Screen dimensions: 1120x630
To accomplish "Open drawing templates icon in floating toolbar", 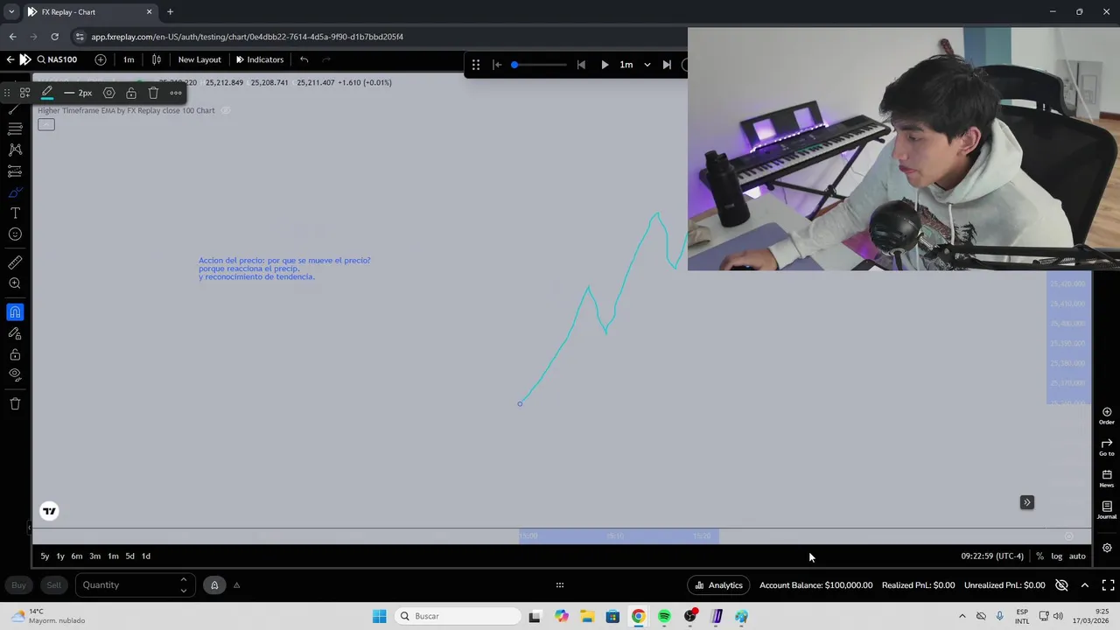I will 25,93.
